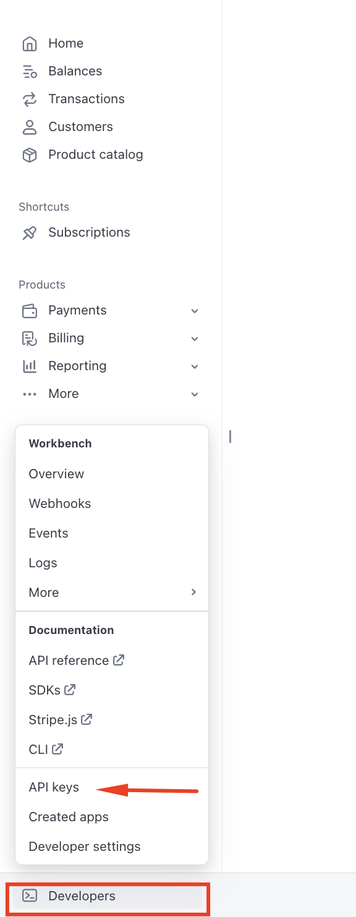
Task: Click the Customers person icon
Action: [29, 127]
